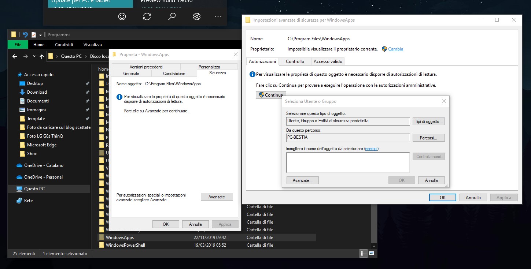
Task: Open Foto LG G8s ThinQ folder
Action: pos(45,136)
